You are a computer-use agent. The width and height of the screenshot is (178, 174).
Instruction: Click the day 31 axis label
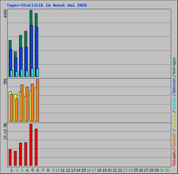click(167, 170)
